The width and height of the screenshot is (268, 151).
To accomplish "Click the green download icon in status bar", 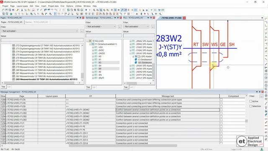I will pos(261,149).
